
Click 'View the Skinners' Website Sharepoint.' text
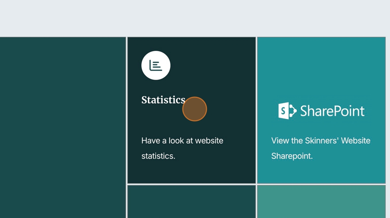(321, 148)
